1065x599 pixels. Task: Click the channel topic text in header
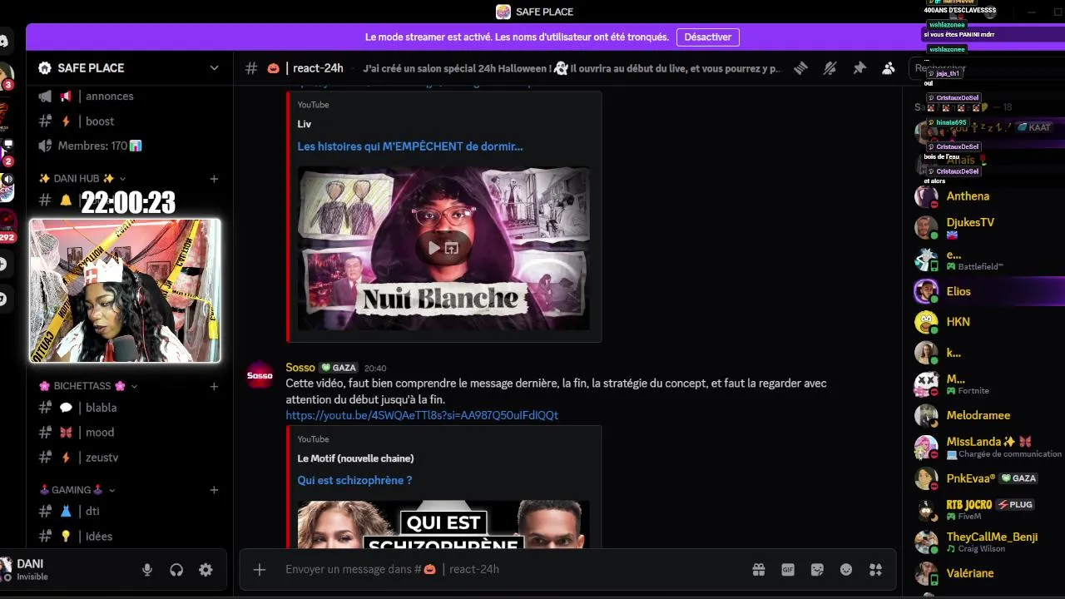click(x=572, y=68)
